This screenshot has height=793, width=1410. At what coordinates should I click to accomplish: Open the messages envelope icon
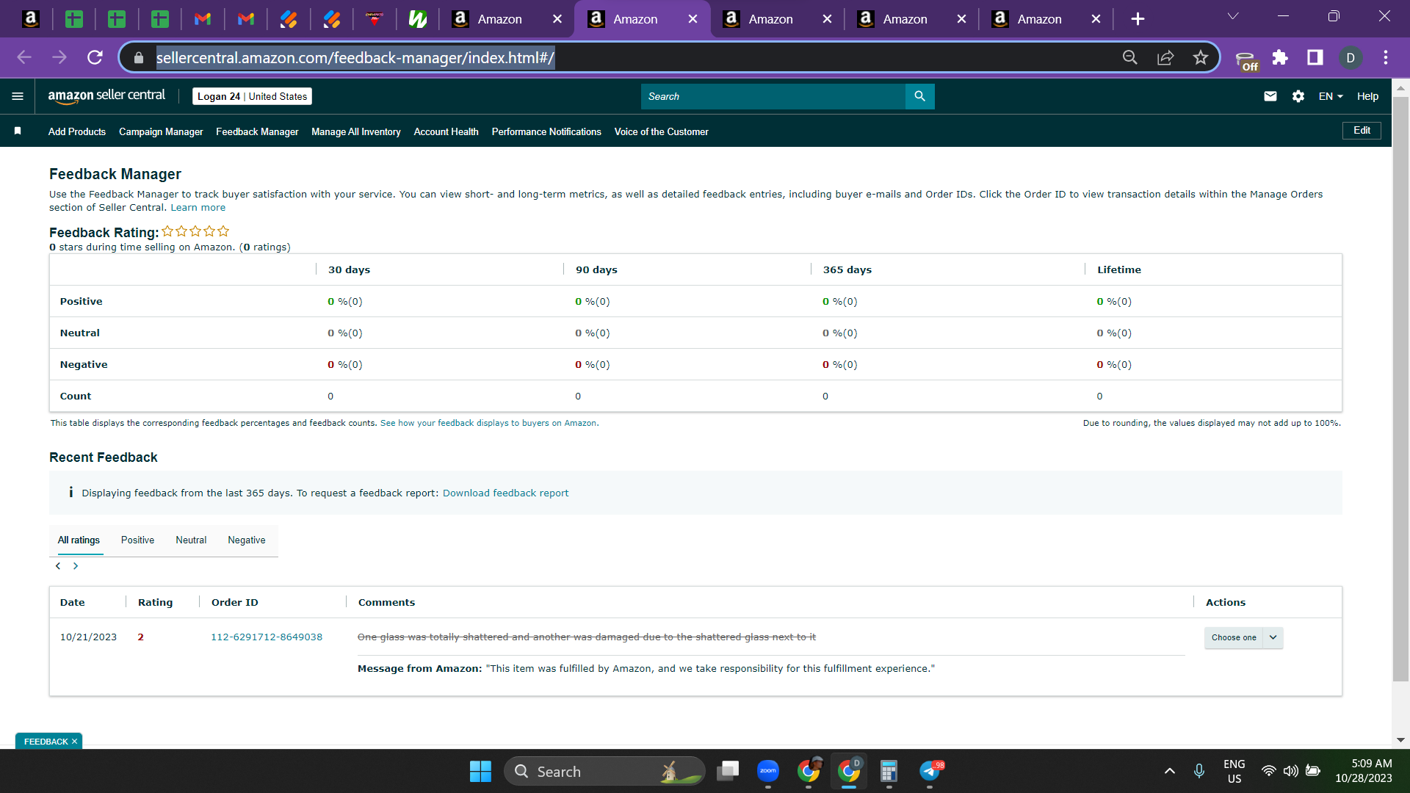(x=1270, y=96)
